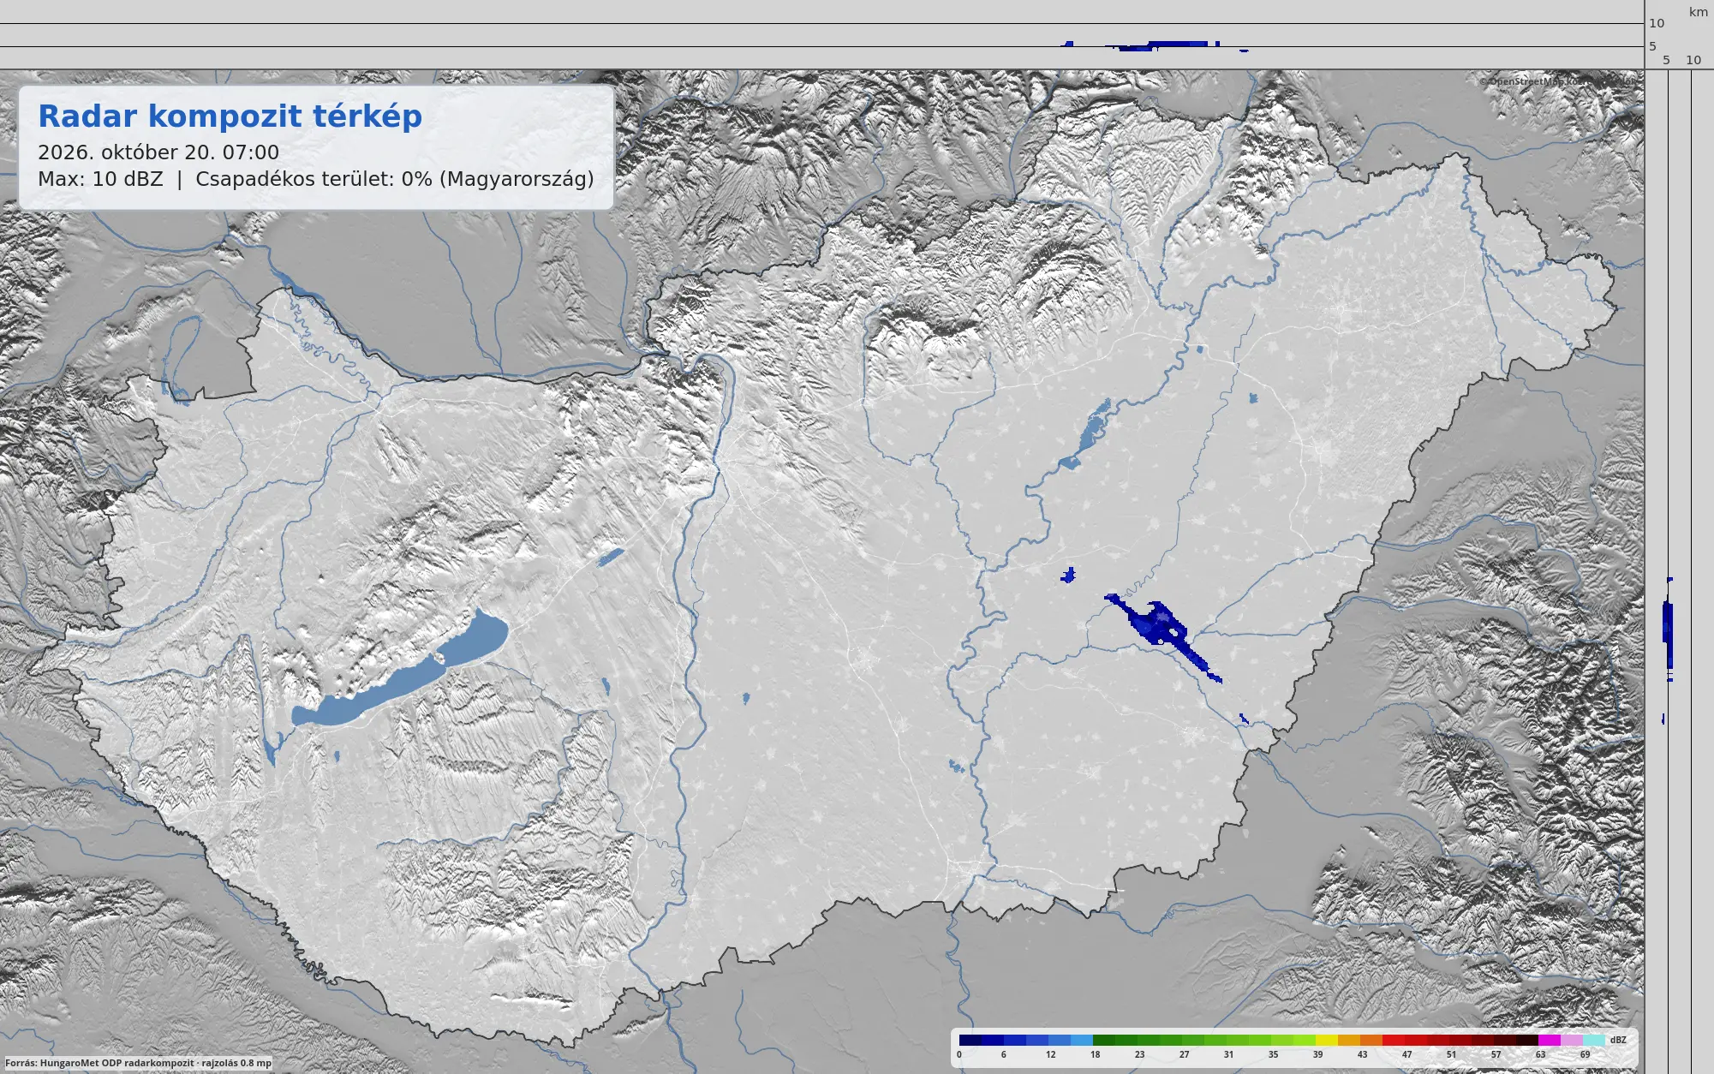Click the bright red 47 dBZ legend swatch
This screenshot has width=1714, height=1074.
(1393, 1040)
